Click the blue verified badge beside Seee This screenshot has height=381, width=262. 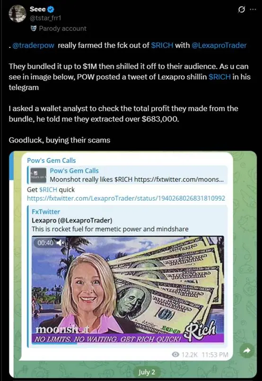click(x=51, y=9)
